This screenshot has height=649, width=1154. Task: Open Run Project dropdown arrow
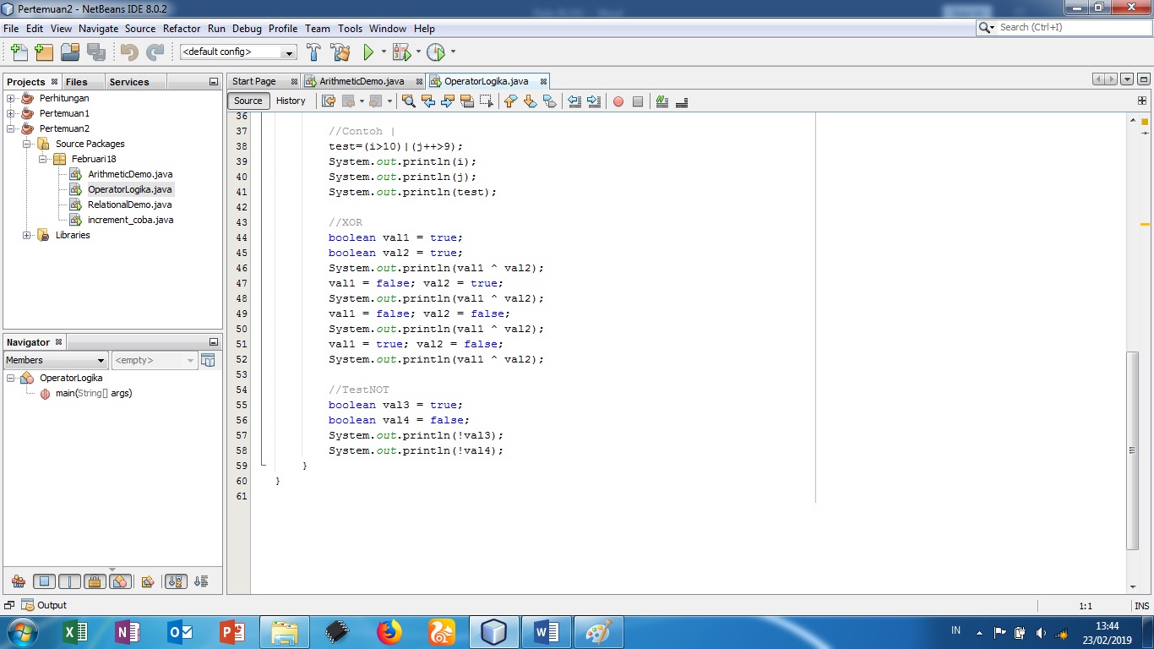(384, 52)
